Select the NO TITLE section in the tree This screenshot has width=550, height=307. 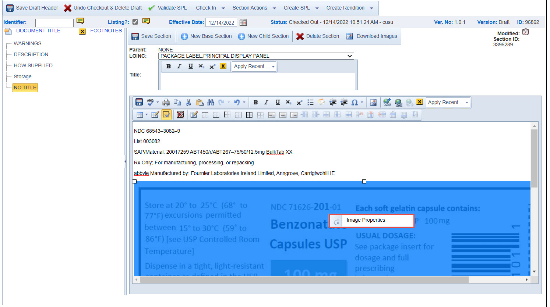25,88
